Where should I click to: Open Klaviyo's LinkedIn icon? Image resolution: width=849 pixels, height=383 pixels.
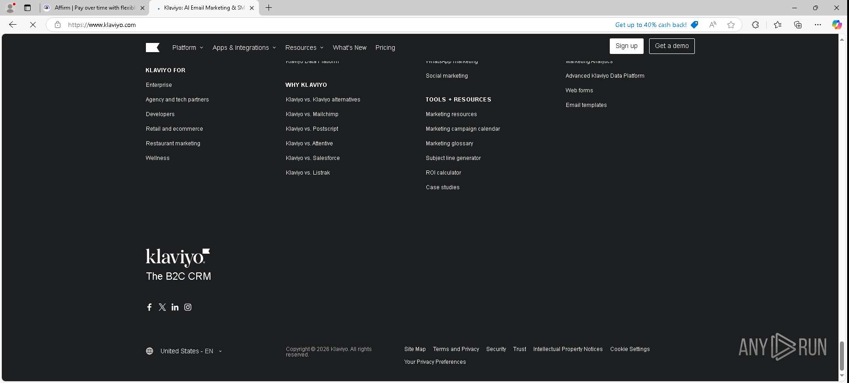click(x=175, y=307)
